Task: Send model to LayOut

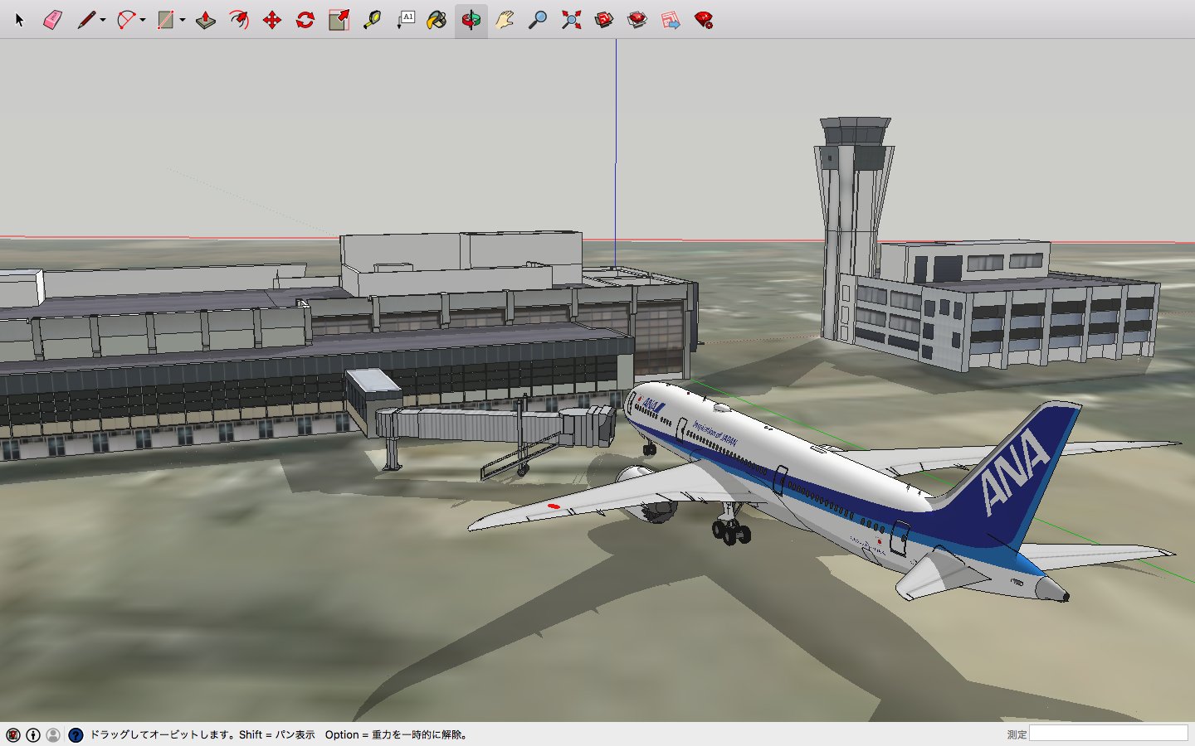Action: click(671, 20)
